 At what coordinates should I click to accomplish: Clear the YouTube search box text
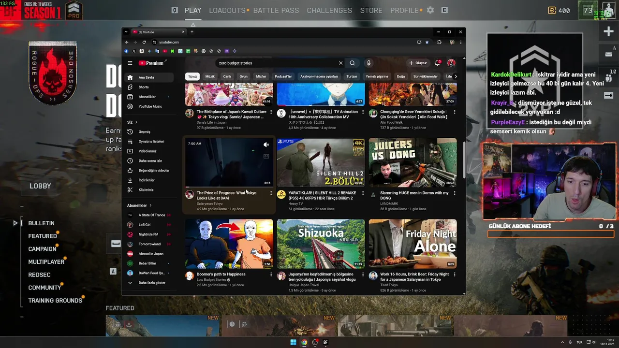(340, 63)
